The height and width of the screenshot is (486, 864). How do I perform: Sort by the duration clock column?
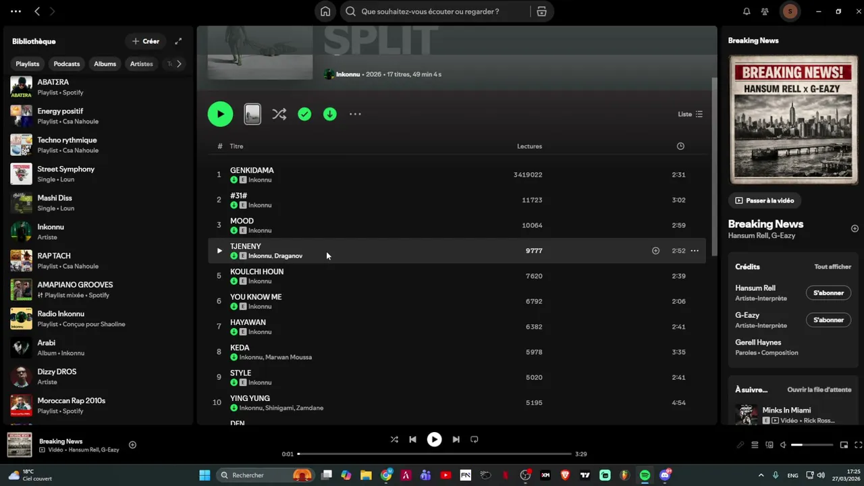680,146
